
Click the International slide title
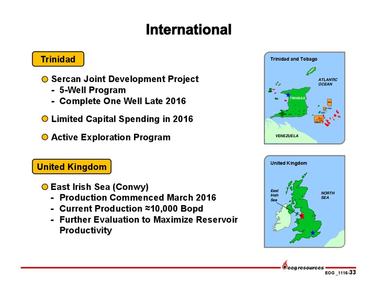[x=189, y=30]
